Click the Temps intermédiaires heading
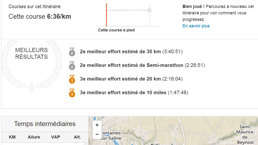 [45, 124]
